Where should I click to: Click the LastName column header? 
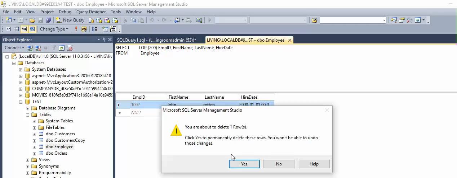(x=220, y=97)
